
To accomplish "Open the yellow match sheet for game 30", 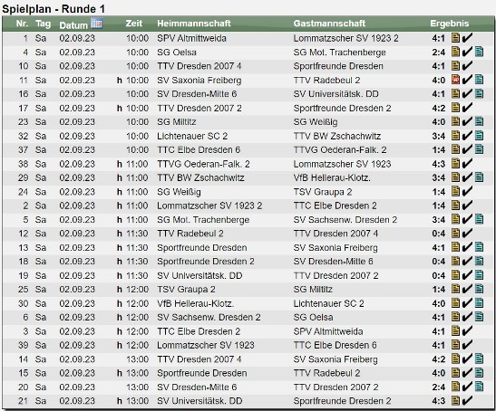I will 455,303.
